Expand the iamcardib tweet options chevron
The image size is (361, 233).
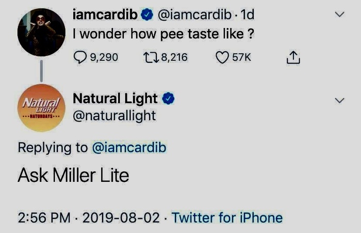click(x=339, y=15)
